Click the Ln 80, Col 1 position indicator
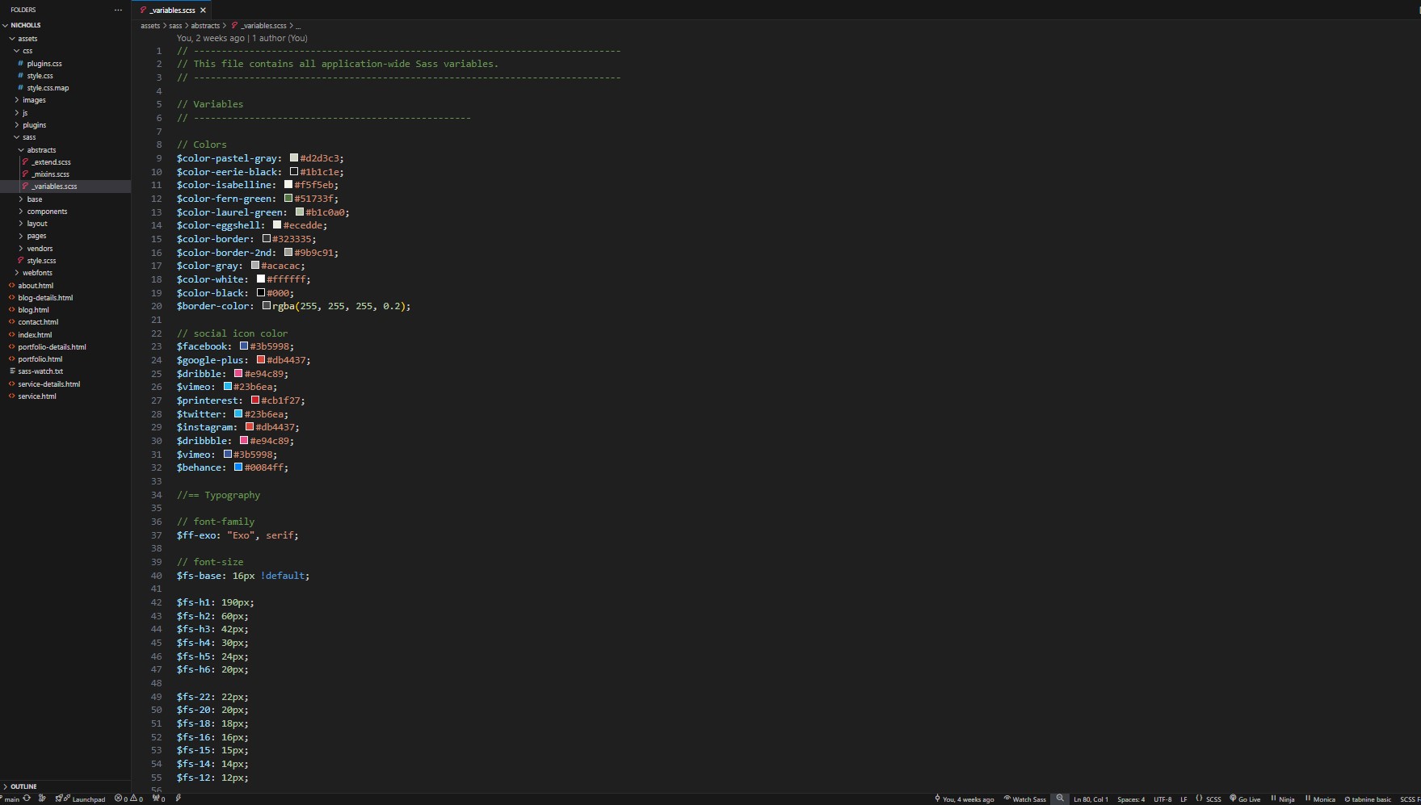The image size is (1421, 805). tap(1091, 799)
